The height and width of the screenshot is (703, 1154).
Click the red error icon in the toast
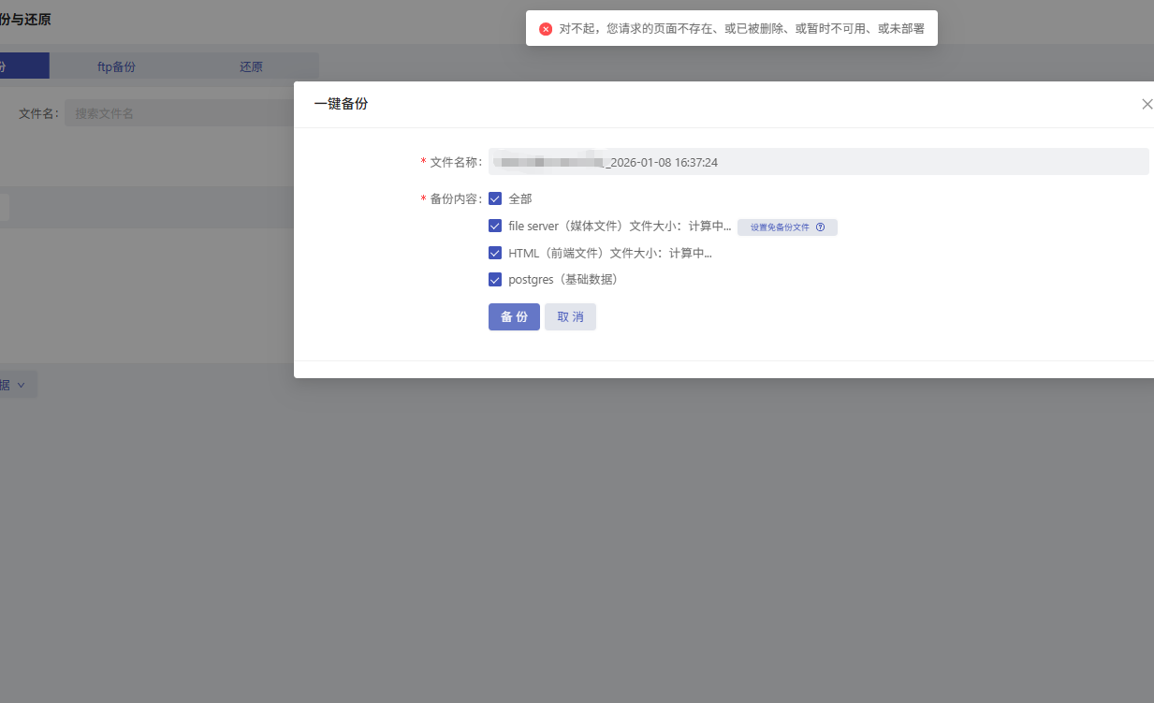pyautogui.click(x=546, y=29)
